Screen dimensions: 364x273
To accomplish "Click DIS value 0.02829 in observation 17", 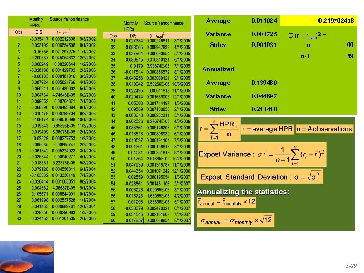I will tap(41, 138).
